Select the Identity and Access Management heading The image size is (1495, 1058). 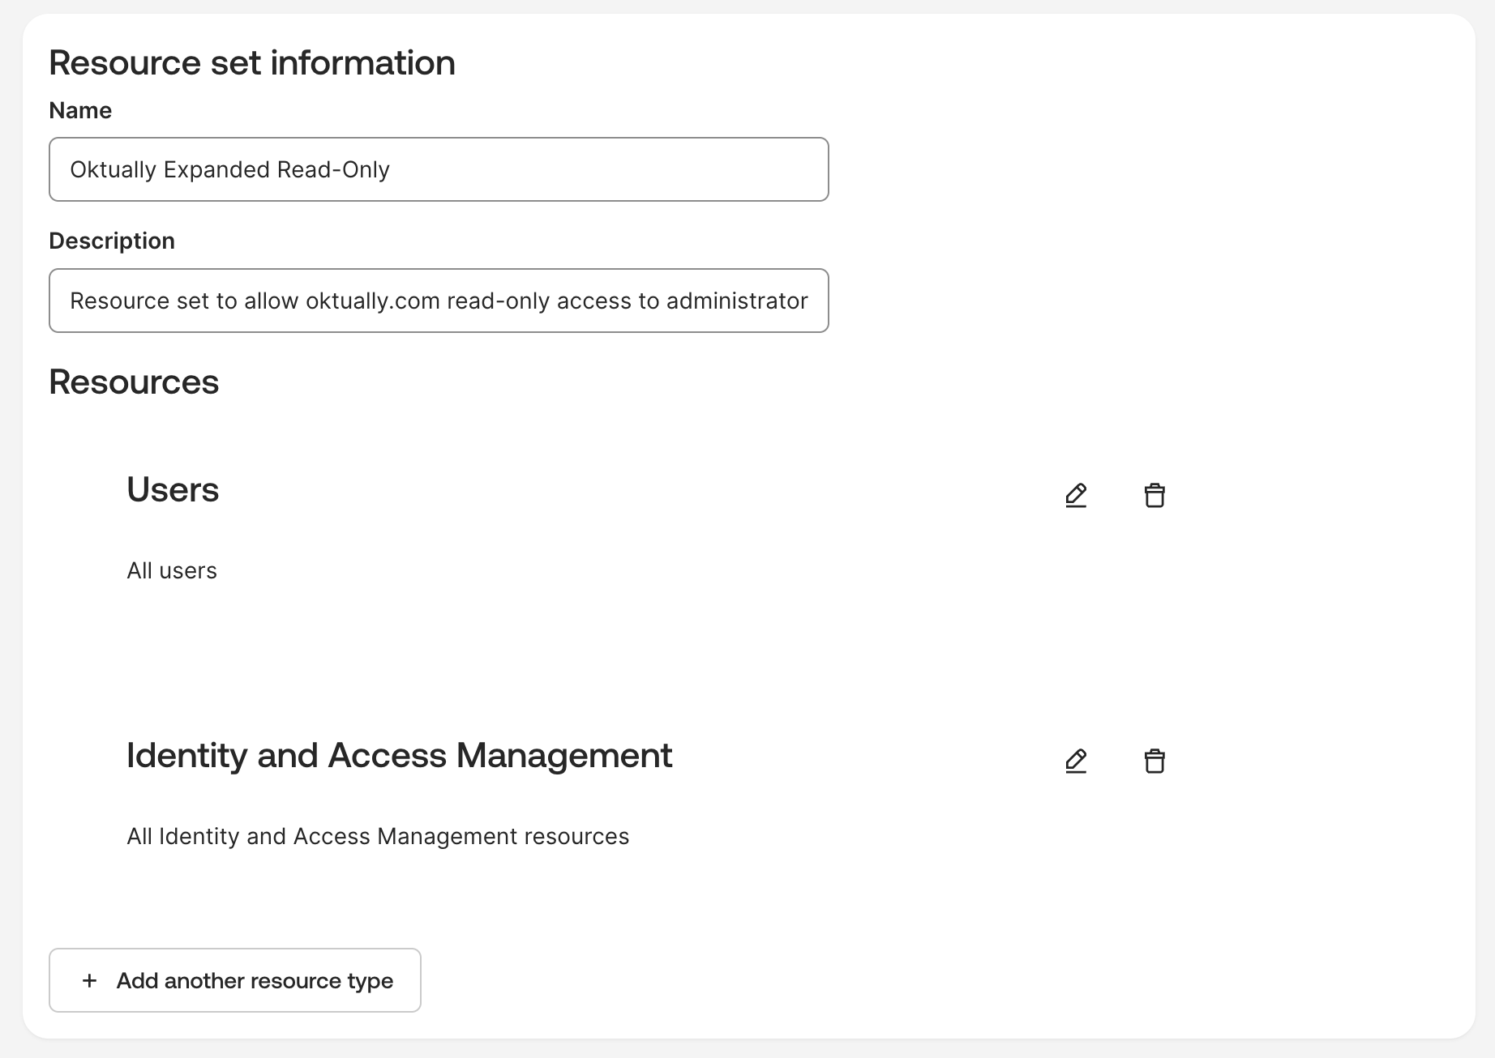tap(399, 755)
